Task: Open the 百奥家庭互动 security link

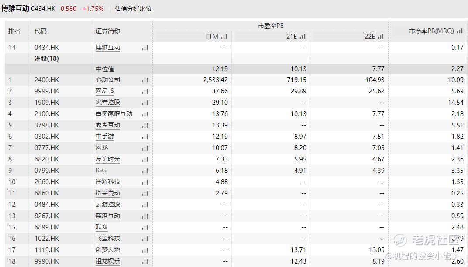Action: 114,113
